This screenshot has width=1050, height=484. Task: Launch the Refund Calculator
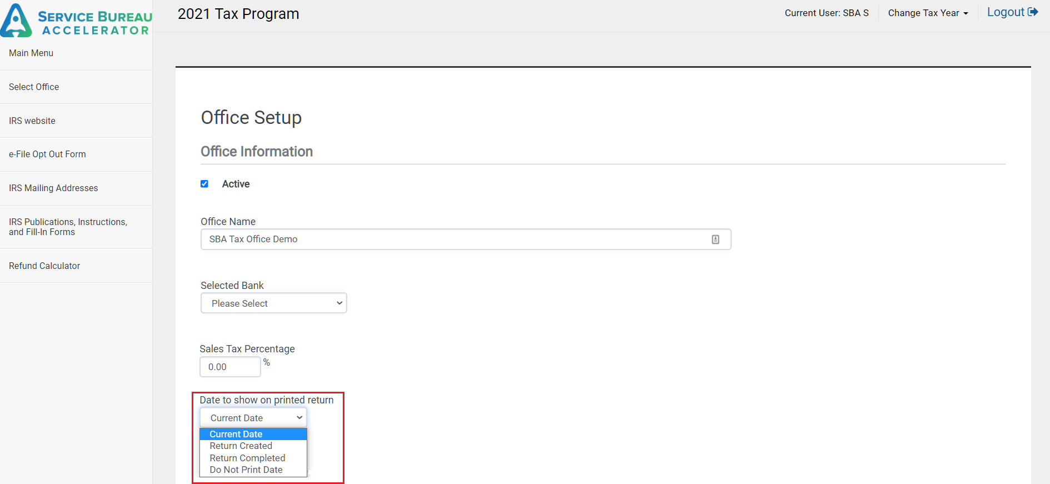44,266
